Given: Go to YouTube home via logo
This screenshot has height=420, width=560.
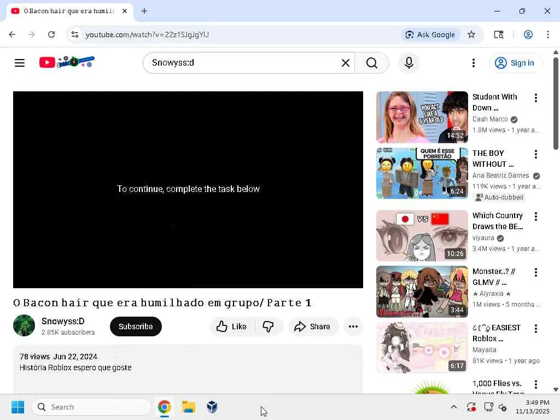Looking at the screenshot, I should [67, 62].
